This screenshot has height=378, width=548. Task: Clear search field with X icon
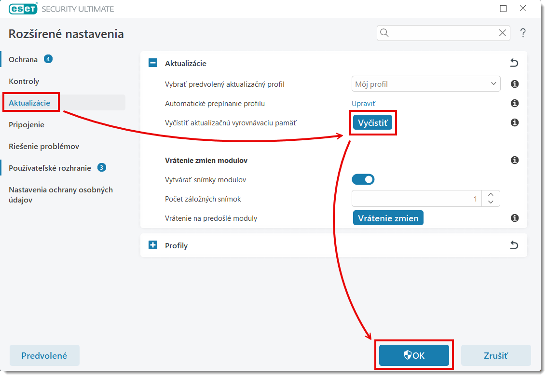click(x=502, y=33)
